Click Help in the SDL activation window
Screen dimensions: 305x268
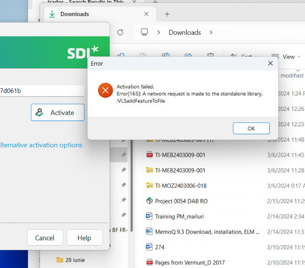(x=85, y=238)
